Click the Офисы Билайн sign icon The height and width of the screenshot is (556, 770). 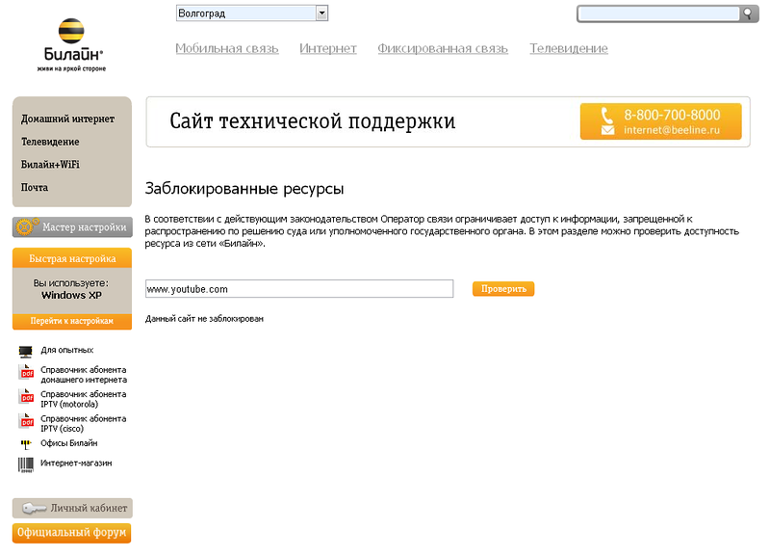click(26, 444)
